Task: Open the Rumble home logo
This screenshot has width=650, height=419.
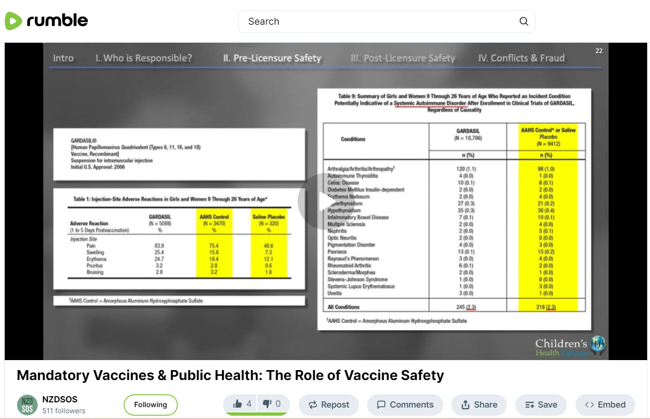Action: point(47,21)
